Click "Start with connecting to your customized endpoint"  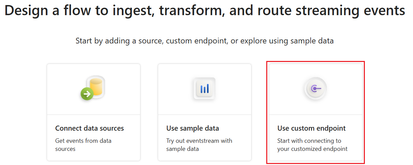[x=312, y=144]
